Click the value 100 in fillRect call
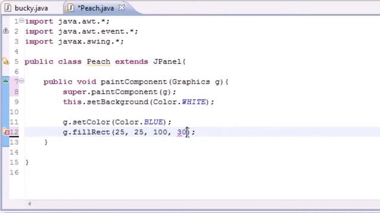 160,132
